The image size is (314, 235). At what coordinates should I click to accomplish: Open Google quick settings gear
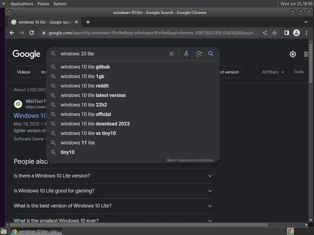coord(293,54)
